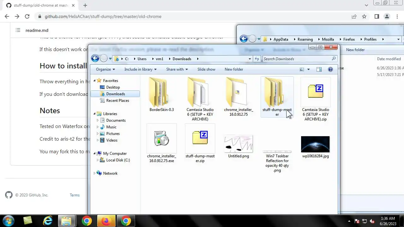Expand the Videos library
This screenshot has height=227, width=404.
click(x=98, y=140)
